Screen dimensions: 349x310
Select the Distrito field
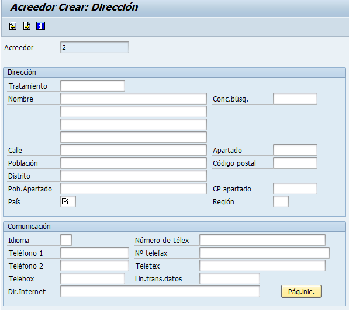[133, 176]
